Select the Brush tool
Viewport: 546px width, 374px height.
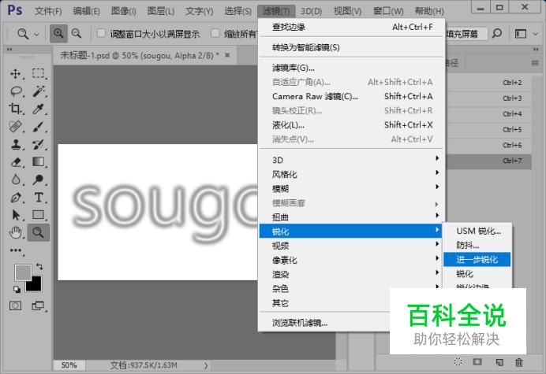point(39,127)
